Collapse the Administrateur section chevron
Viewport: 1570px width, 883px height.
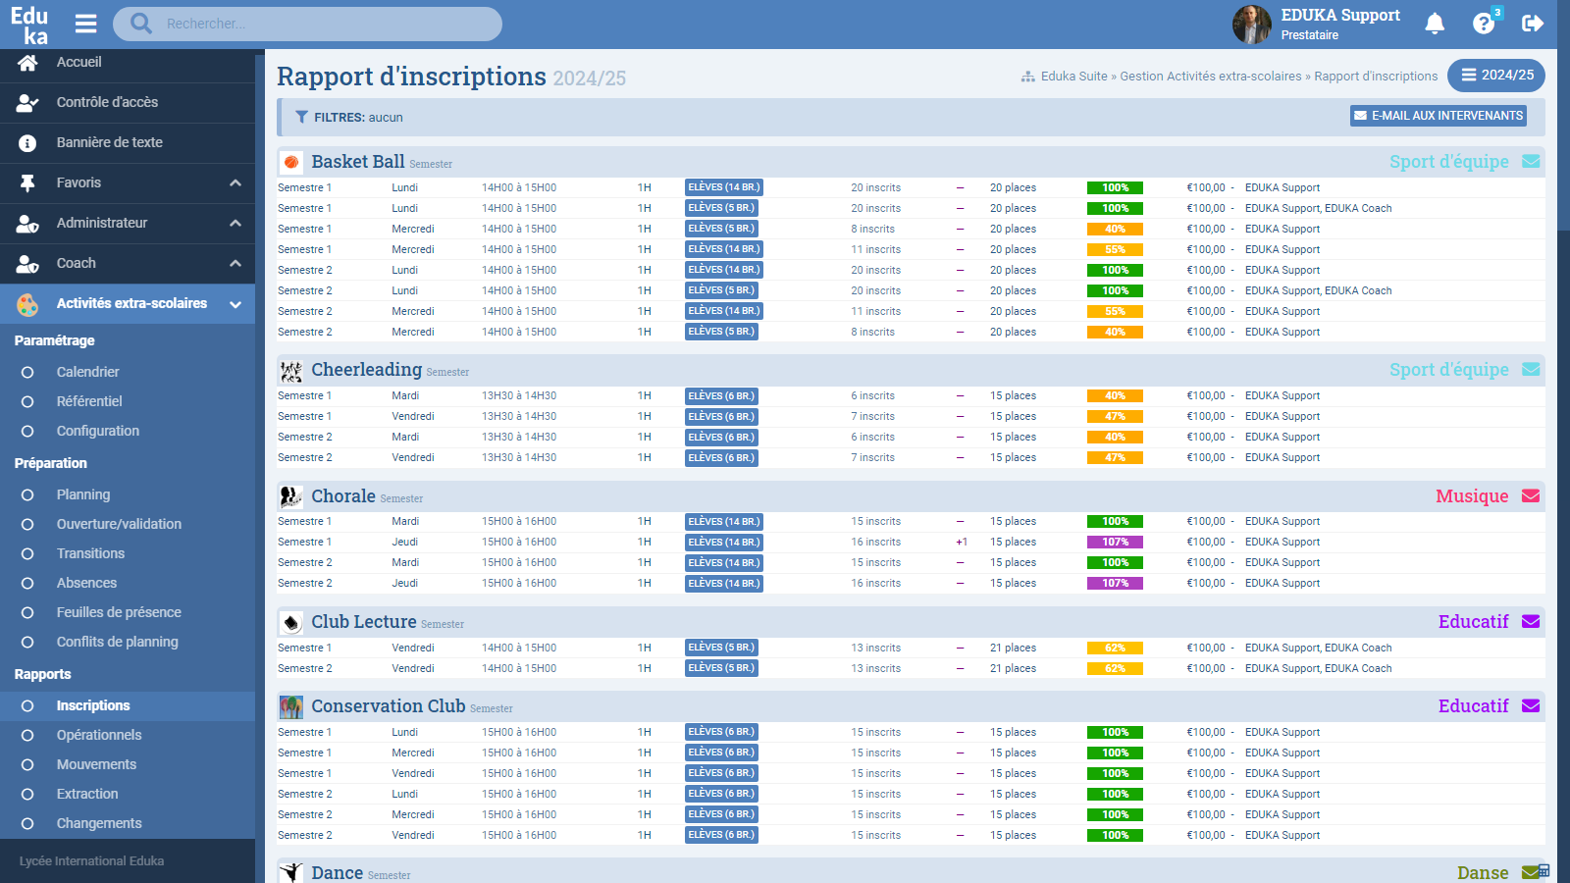click(x=235, y=223)
